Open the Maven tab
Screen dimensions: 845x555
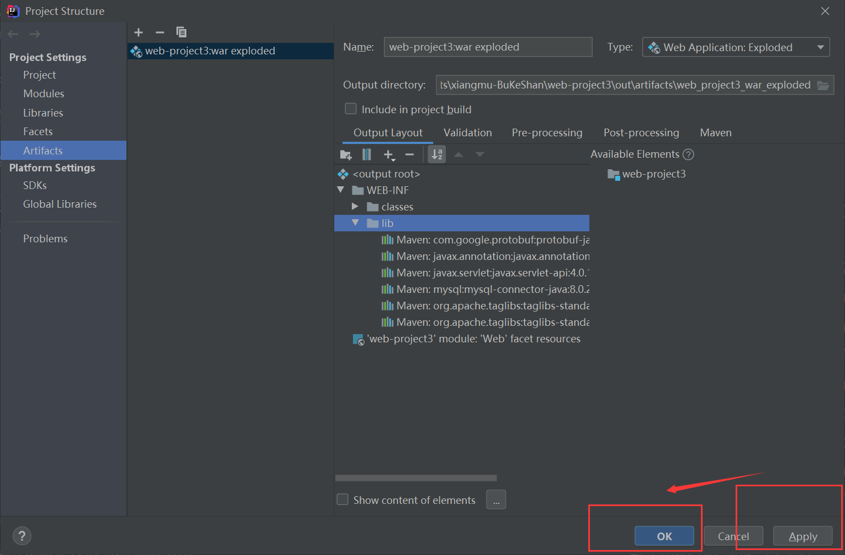tap(715, 132)
